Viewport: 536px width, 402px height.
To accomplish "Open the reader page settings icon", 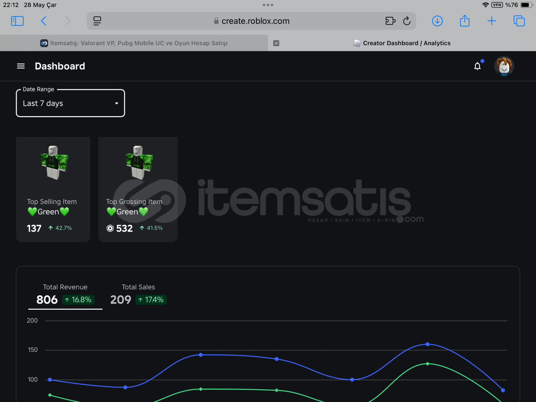I will (97, 21).
